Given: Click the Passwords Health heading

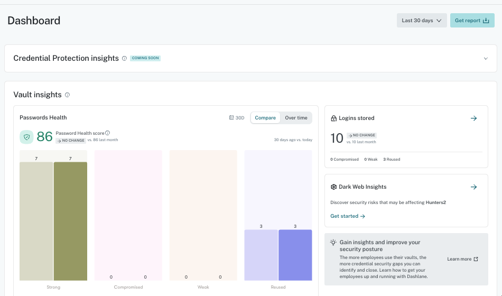Looking at the screenshot, I should coord(43,117).
